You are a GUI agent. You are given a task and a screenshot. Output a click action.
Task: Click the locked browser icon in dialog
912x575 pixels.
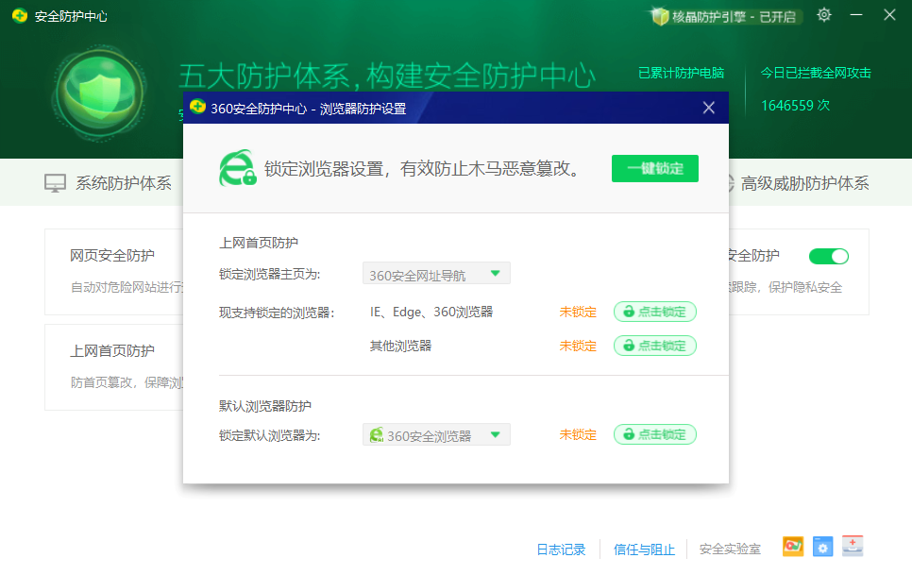pyautogui.click(x=237, y=168)
